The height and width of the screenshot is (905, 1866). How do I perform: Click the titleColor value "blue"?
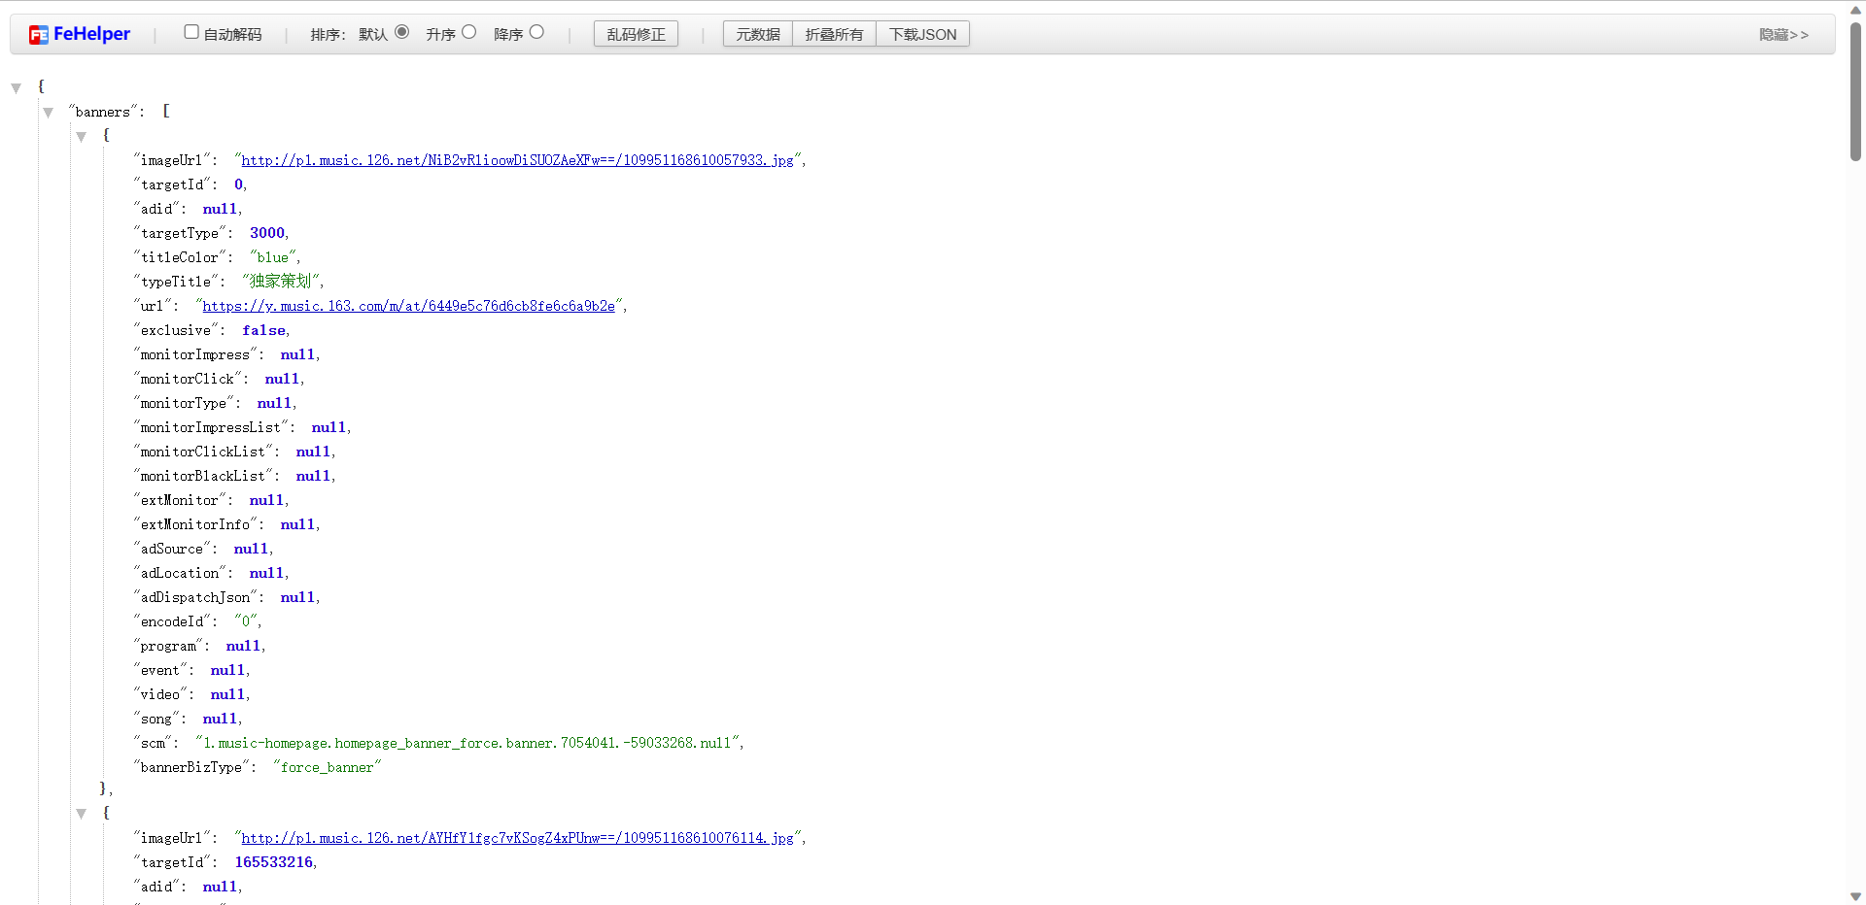272,257
